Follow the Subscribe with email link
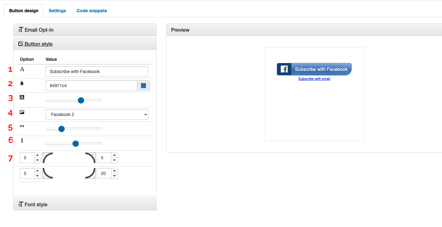Image resolution: width=442 pixels, height=227 pixels. pyautogui.click(x=314, y=79)
